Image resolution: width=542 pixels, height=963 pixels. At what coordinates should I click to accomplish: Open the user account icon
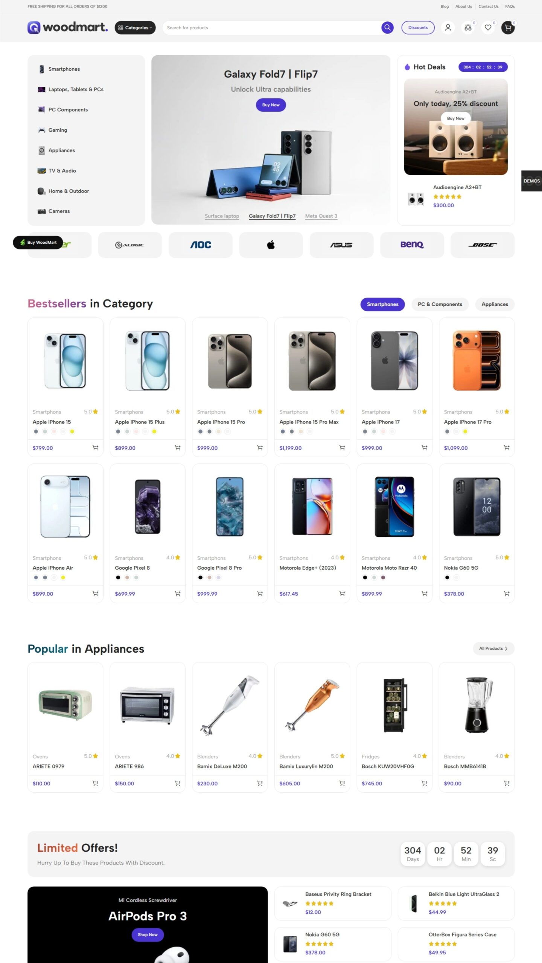pyautogui.click(x=448, y=27)
